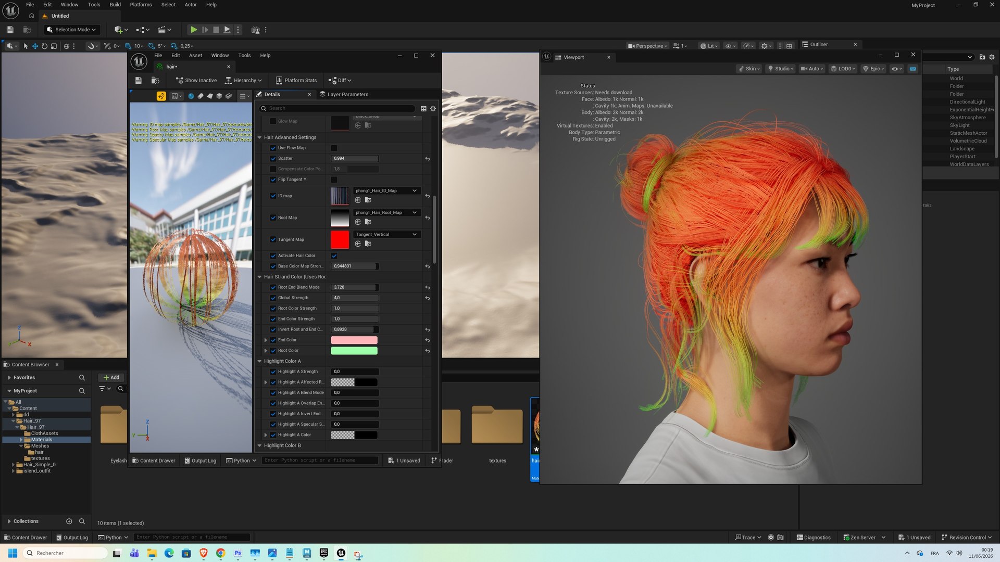Save the hair material instance

click(138, 80)
